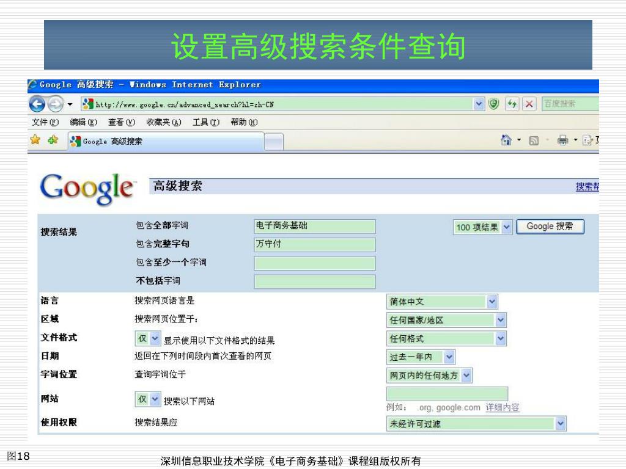The image size is (626, 469).
Task: Open the 仅 dropdown in 网站 row
Action: [148, 399]
